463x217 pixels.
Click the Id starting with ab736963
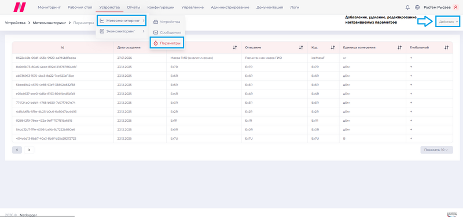[45, 76]
